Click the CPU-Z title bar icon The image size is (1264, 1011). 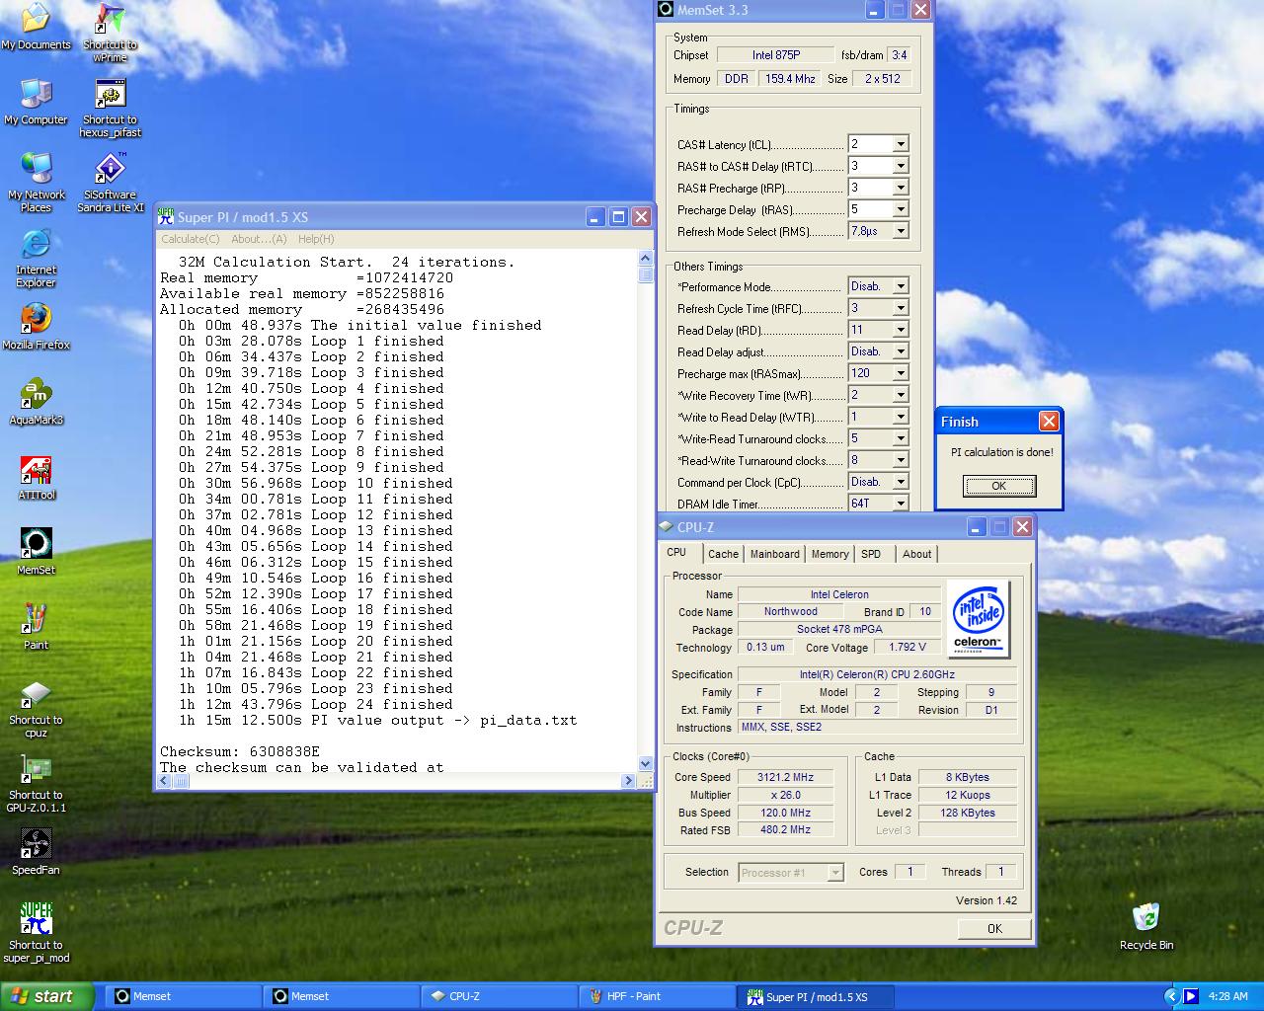tap(667, 527)
